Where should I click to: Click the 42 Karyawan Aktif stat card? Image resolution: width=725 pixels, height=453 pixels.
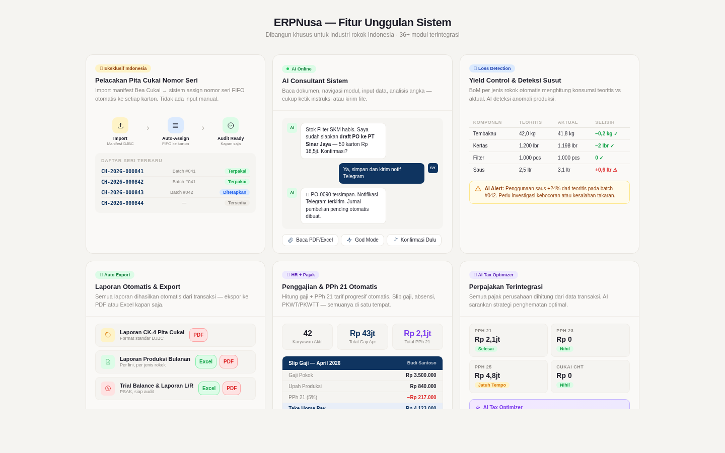click(x=308, y=337)
